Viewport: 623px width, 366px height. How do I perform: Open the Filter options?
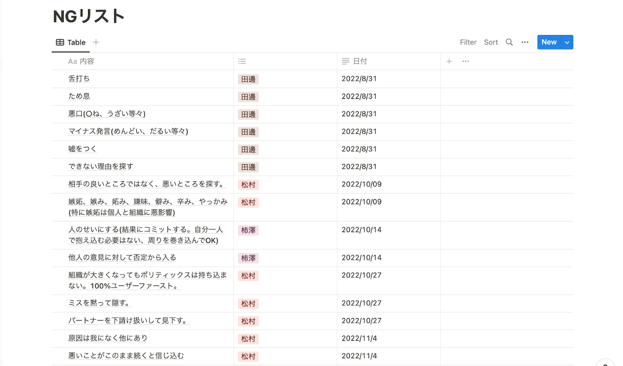468,42
